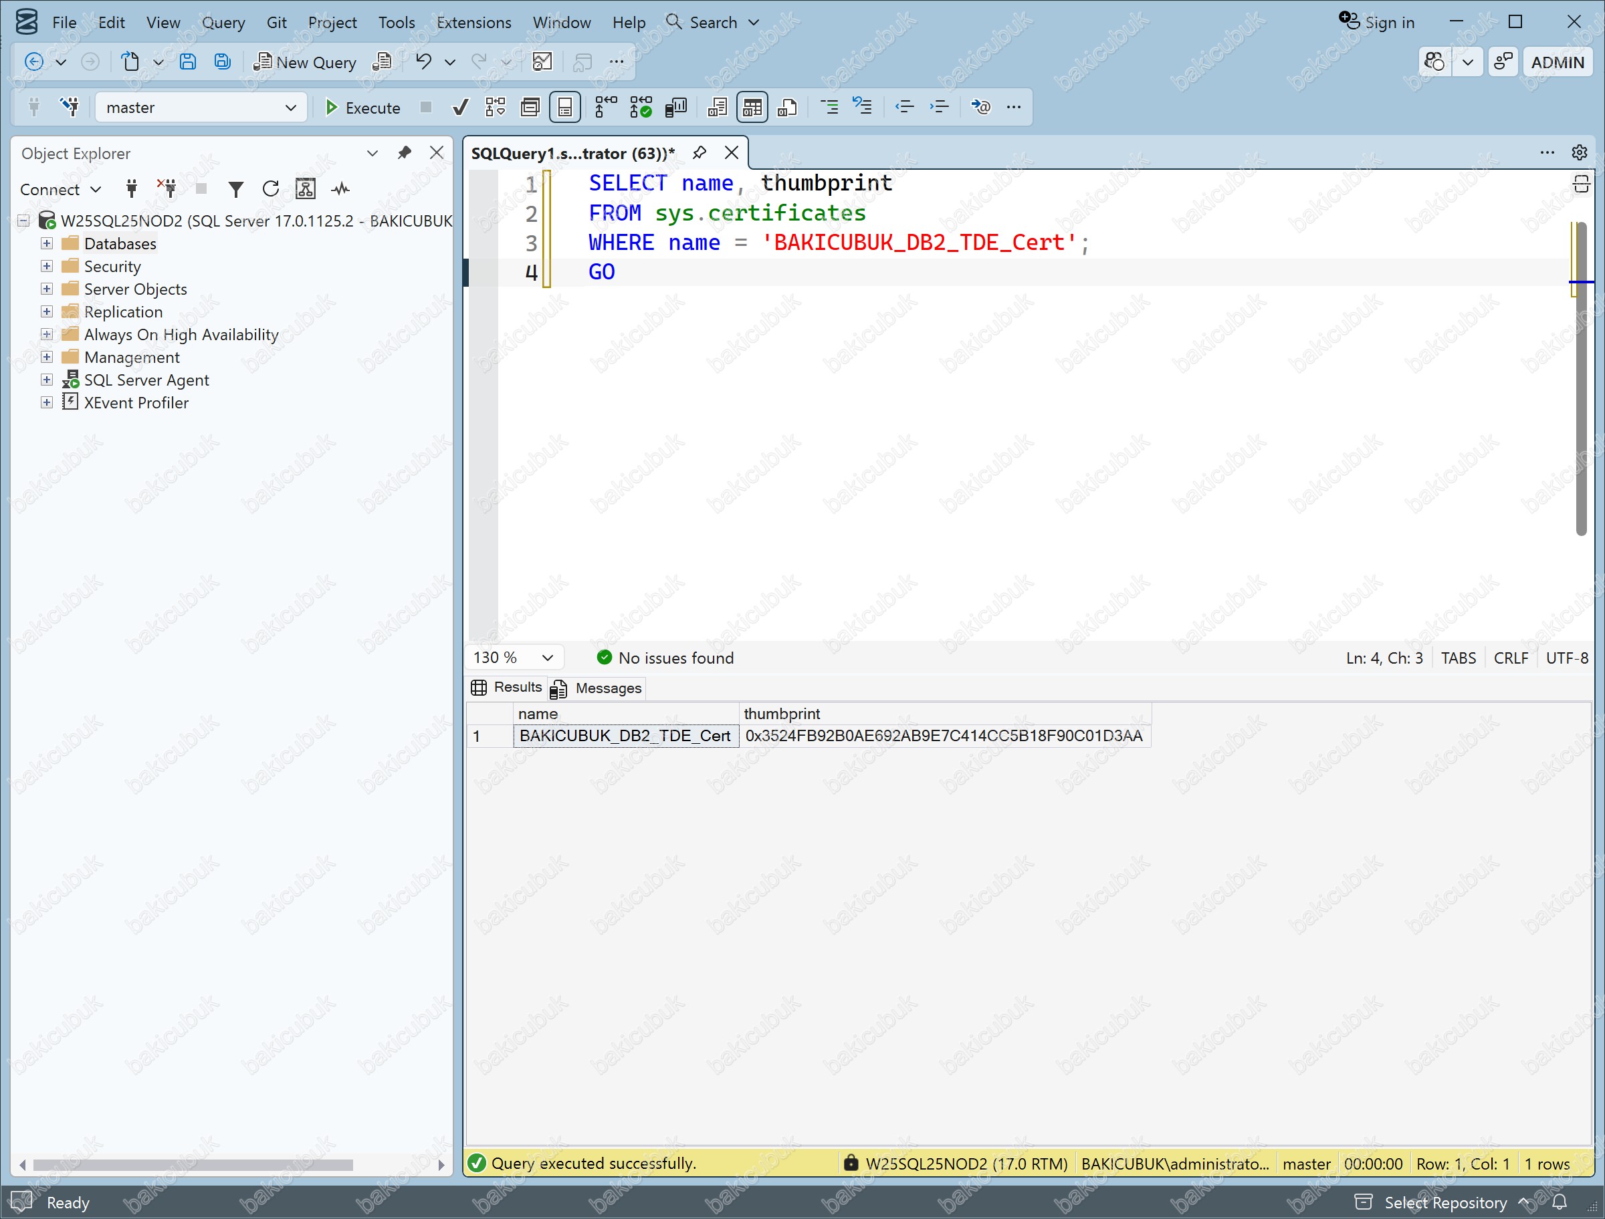Click the Connect plug icon in Object Explorer
1605x1219 pixels.
click(131, 189)
